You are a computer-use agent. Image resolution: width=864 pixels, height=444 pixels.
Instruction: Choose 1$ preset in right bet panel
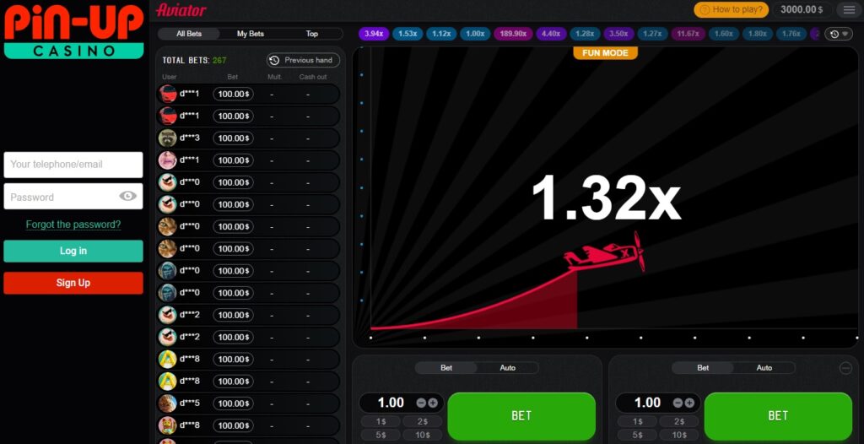pos(638,422)
